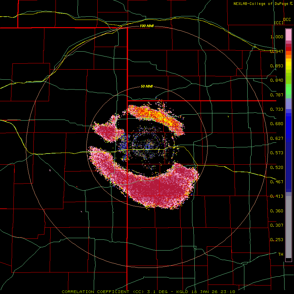Click the green segment of color bar
This screenshot has width=294, height=294.
point(288,89)
